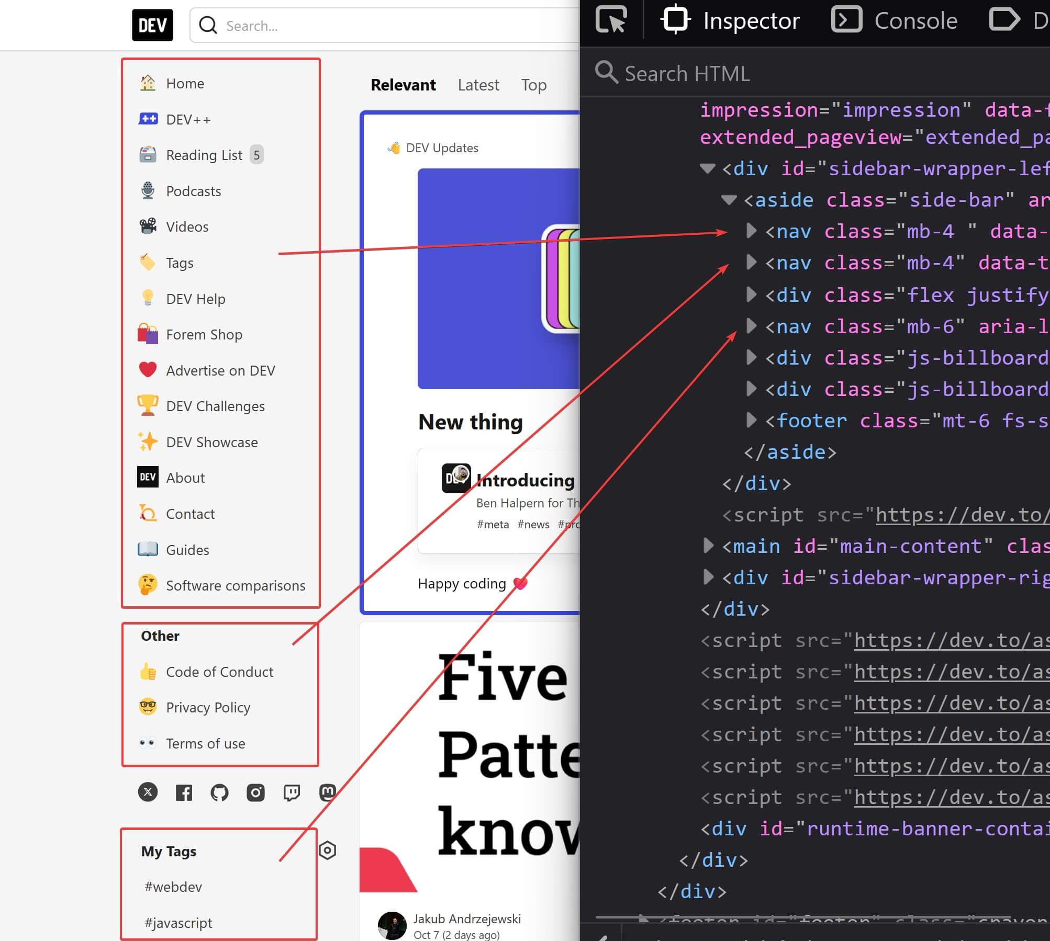Click the tag icon beside Tags
1050x941 pixels.
pyautogui.click(x=148, y=262)
